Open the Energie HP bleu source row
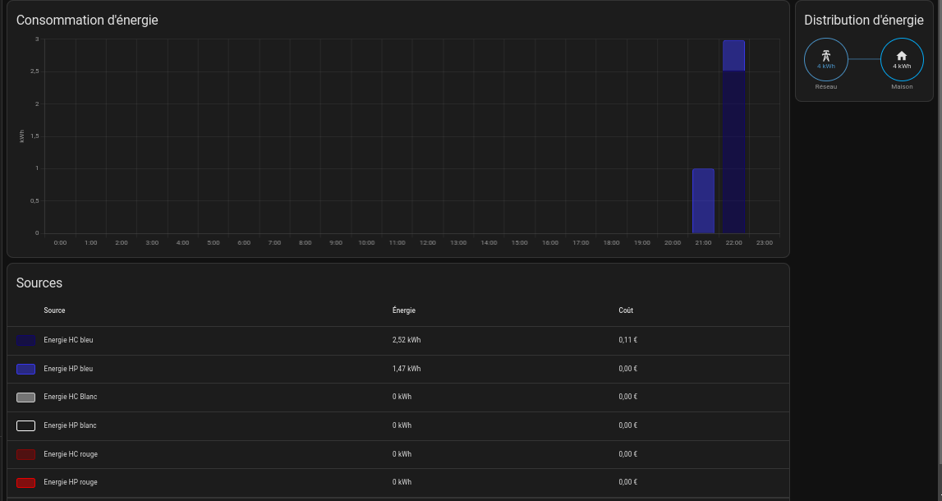 click(x=68, y=369)
